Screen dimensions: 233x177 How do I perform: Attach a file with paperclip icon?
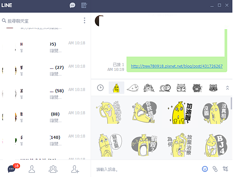tap(215, 169)
